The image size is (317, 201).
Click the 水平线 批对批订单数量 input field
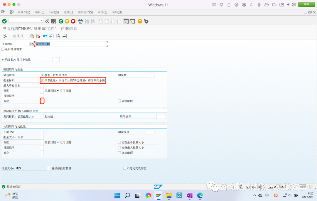pyautogui.click(x=56, y=59)
